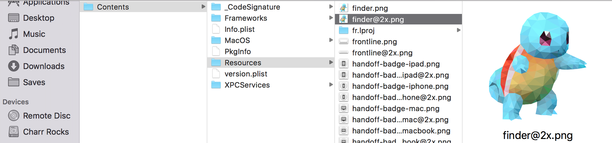Click the Desktop sidebar icon
Image resolution: width=612 pixels, height=143 pixels.
pyautogui.click(x=13, y=18)
